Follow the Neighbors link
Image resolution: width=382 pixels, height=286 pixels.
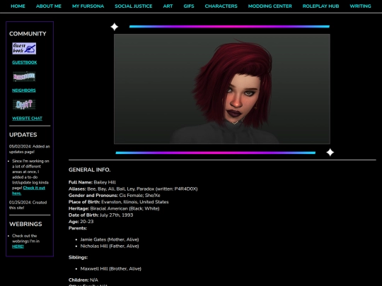pyautogui.click(x=24, y=90)
